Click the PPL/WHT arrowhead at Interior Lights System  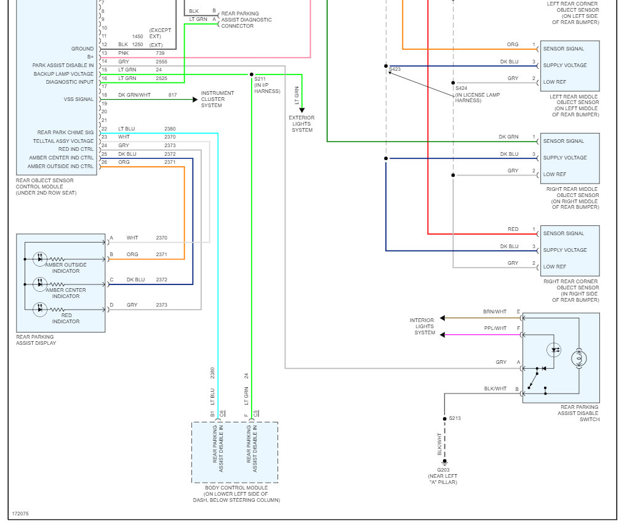pos(442,335)
